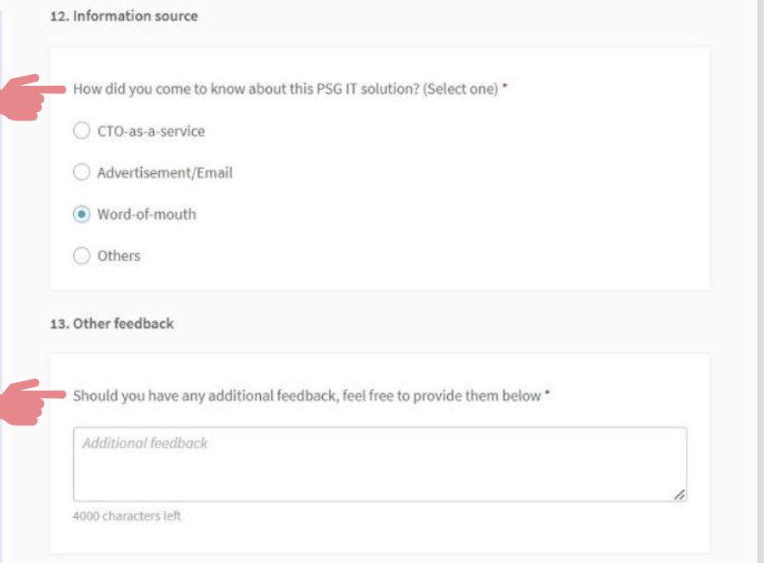Choose the Advertisement/Email radio option
Image resolution: width=764 pixels, height=563 pixels.
click(82, 172)
